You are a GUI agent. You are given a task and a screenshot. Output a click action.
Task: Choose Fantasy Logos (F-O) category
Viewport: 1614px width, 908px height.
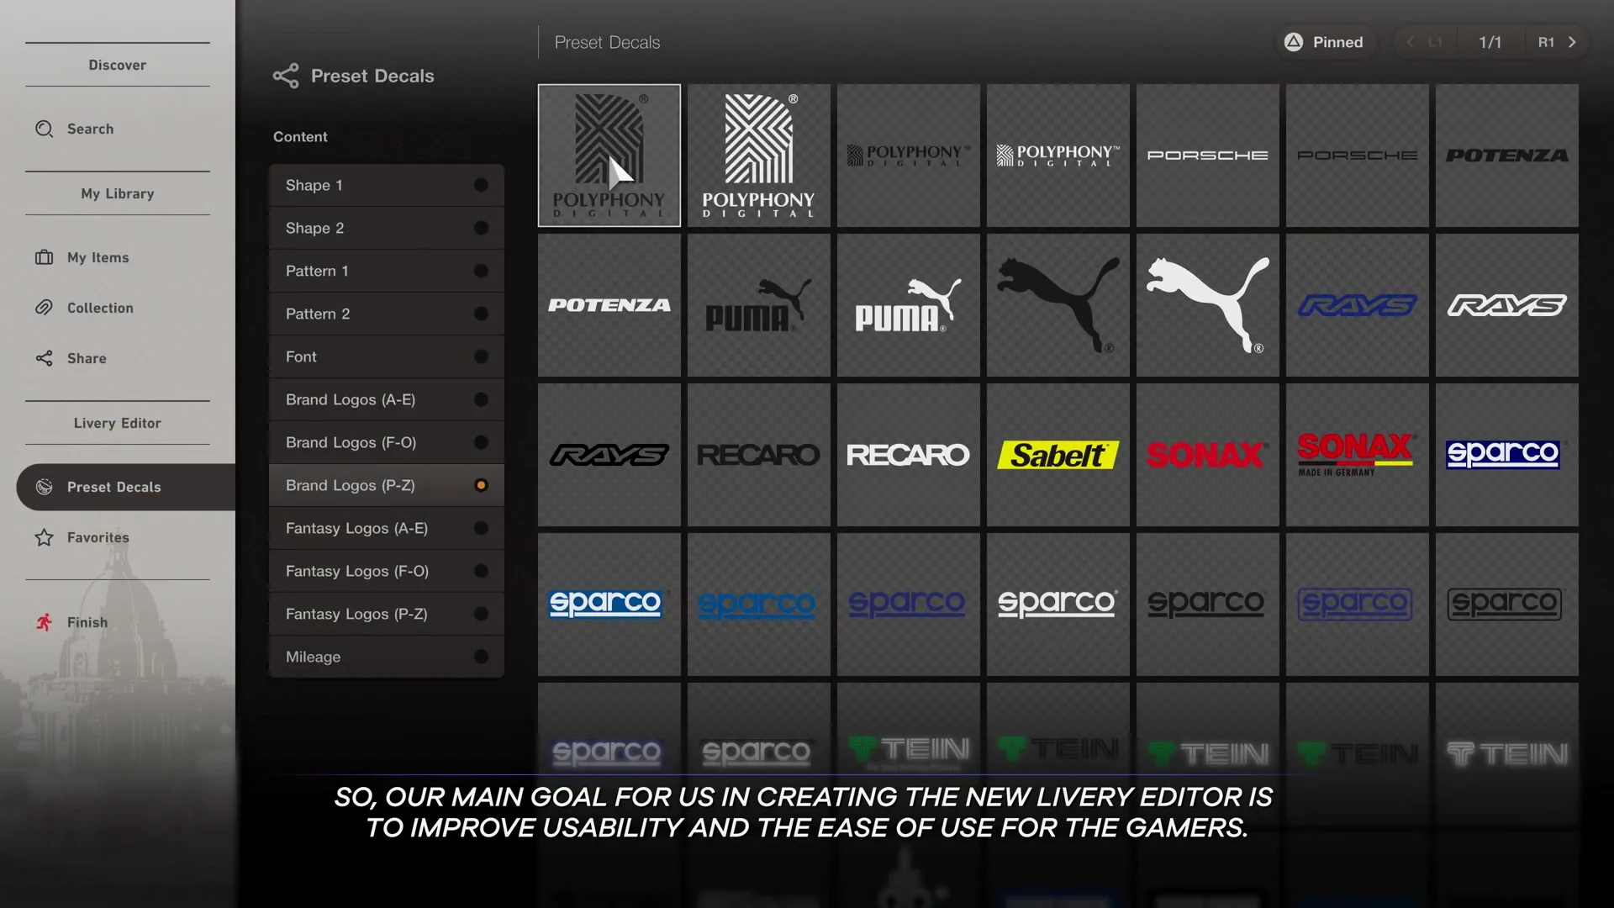tap(387, 571)
